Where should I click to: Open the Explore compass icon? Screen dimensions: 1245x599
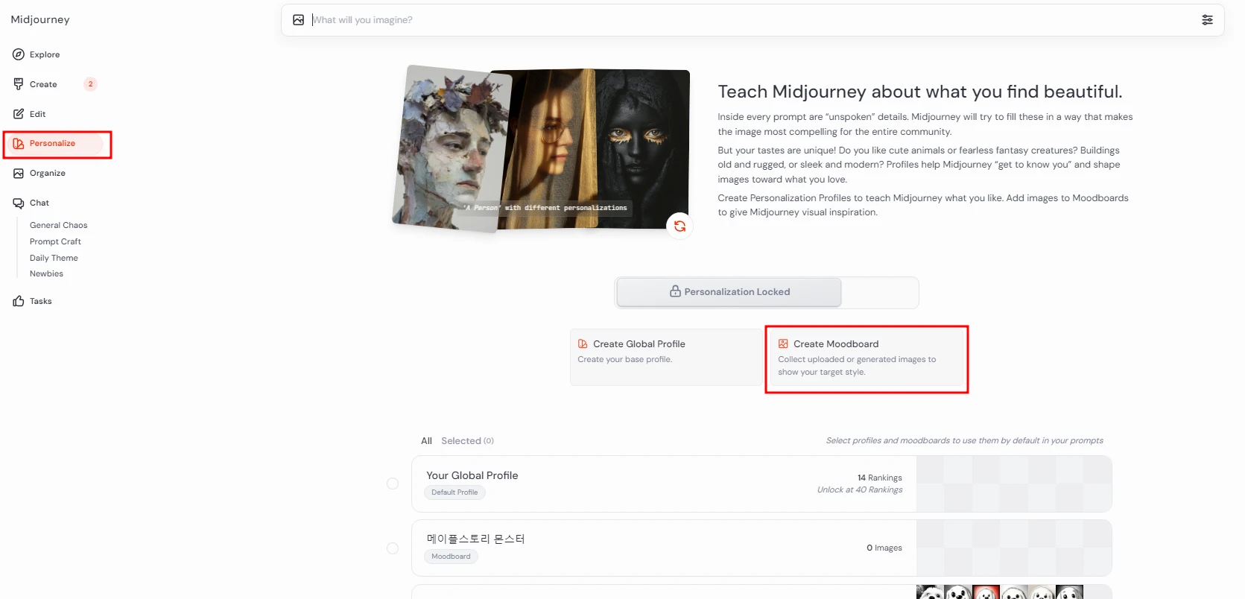point(19,54)
